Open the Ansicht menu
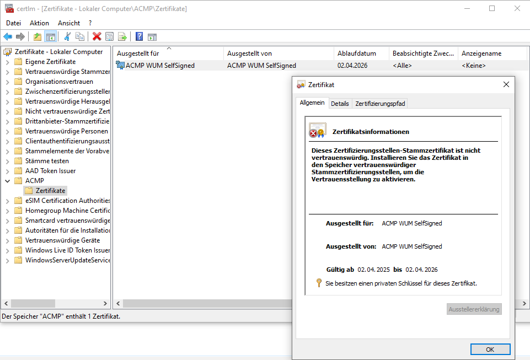Screen dimensions: 530x360 (x=68, y=23)
